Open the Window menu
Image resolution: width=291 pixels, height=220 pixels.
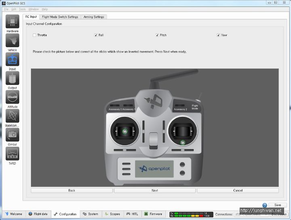click(x=34, y=9)
